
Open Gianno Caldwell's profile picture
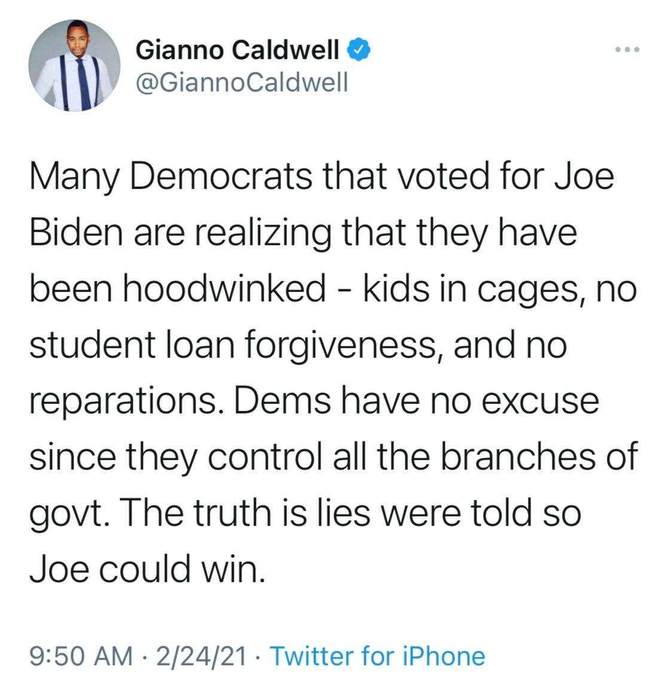[x=74, y=66]
